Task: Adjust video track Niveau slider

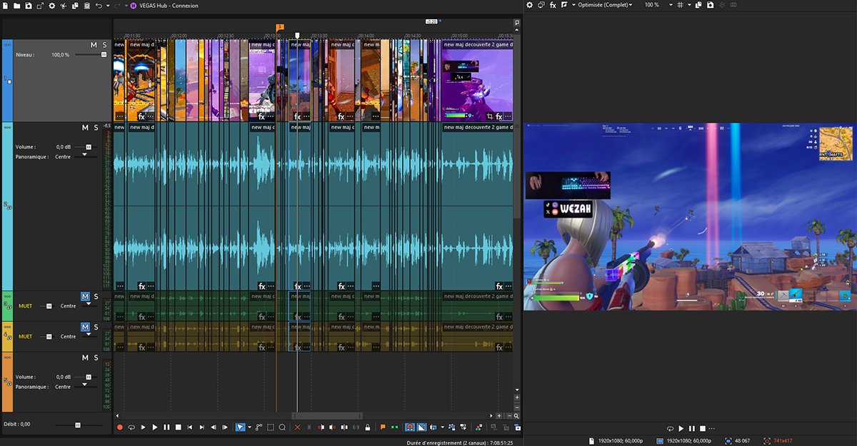Action: tap(104, 54)
